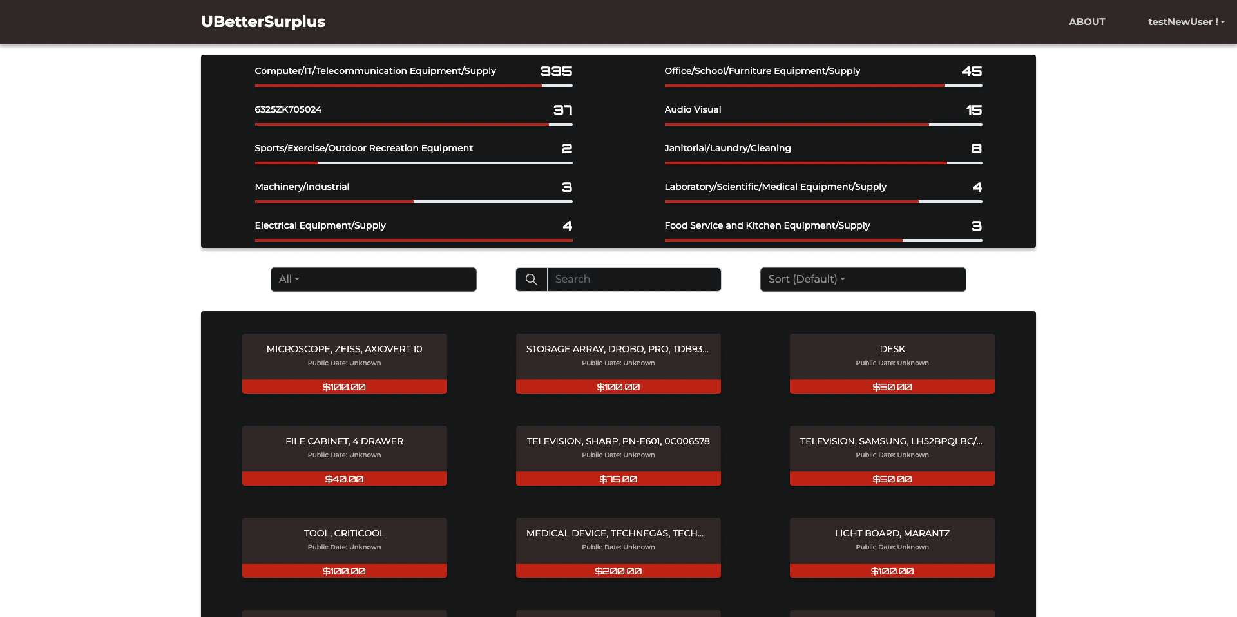Screen dimensions: 1237x617
Task: Click inside the Search input field
Action: (633, 279)
